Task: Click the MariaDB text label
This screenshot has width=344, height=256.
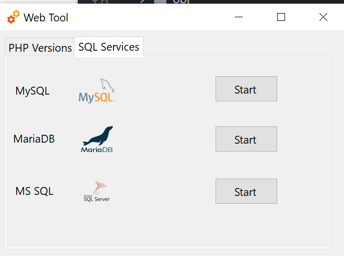Action: click(x=34, y=139)
